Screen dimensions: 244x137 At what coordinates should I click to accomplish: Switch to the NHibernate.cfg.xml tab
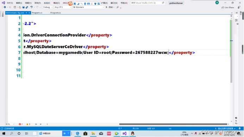[15, 13]
